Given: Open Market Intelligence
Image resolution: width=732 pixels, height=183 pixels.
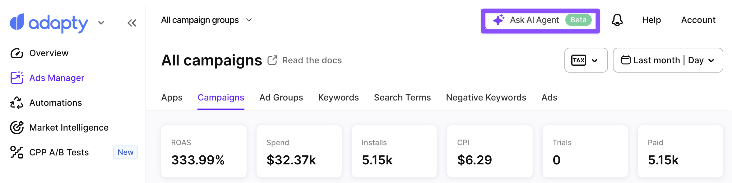Looking at the screenshot, I should [69, 127].
